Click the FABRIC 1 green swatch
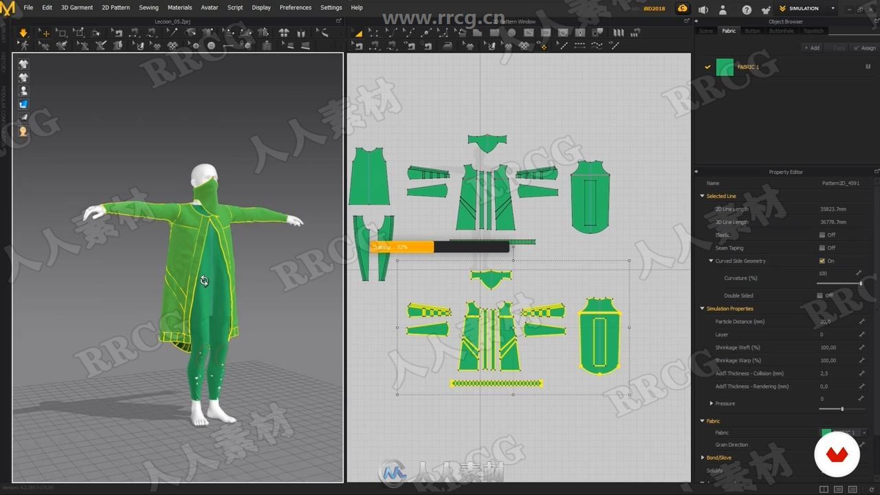 pyautogui.click(x=725, y=67)
